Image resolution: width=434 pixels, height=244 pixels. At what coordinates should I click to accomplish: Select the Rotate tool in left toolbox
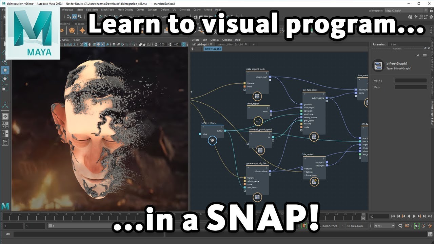point(5,79)
